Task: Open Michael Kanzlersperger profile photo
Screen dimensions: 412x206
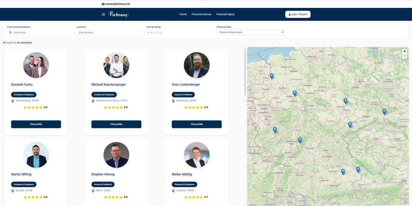Action: [x=116, y=65]
